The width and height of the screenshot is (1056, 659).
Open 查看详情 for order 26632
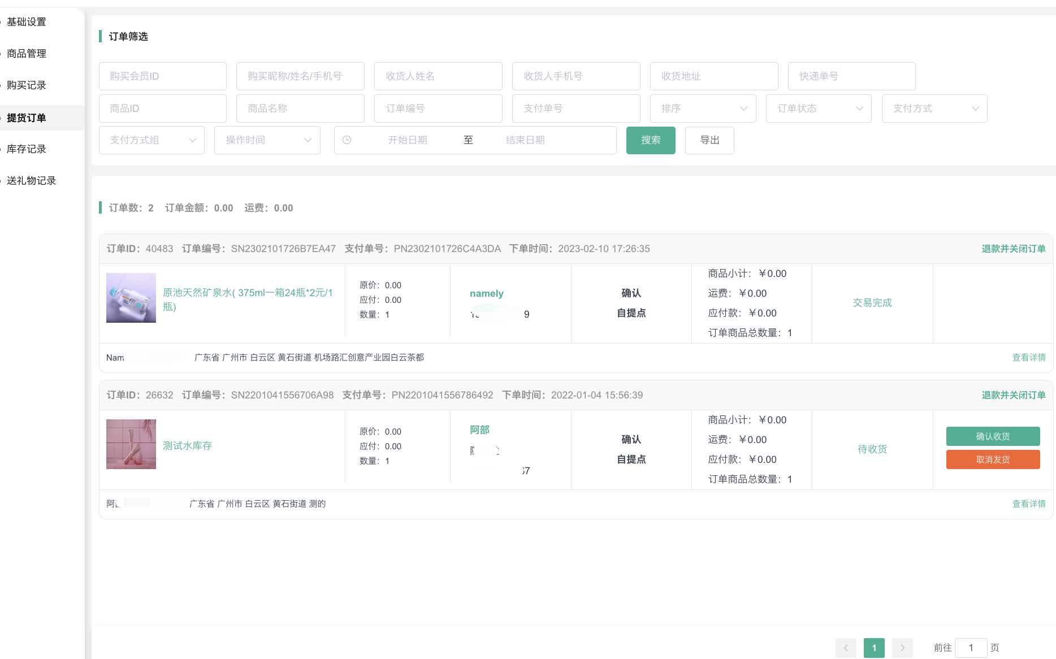click(x=1028, y=504)
